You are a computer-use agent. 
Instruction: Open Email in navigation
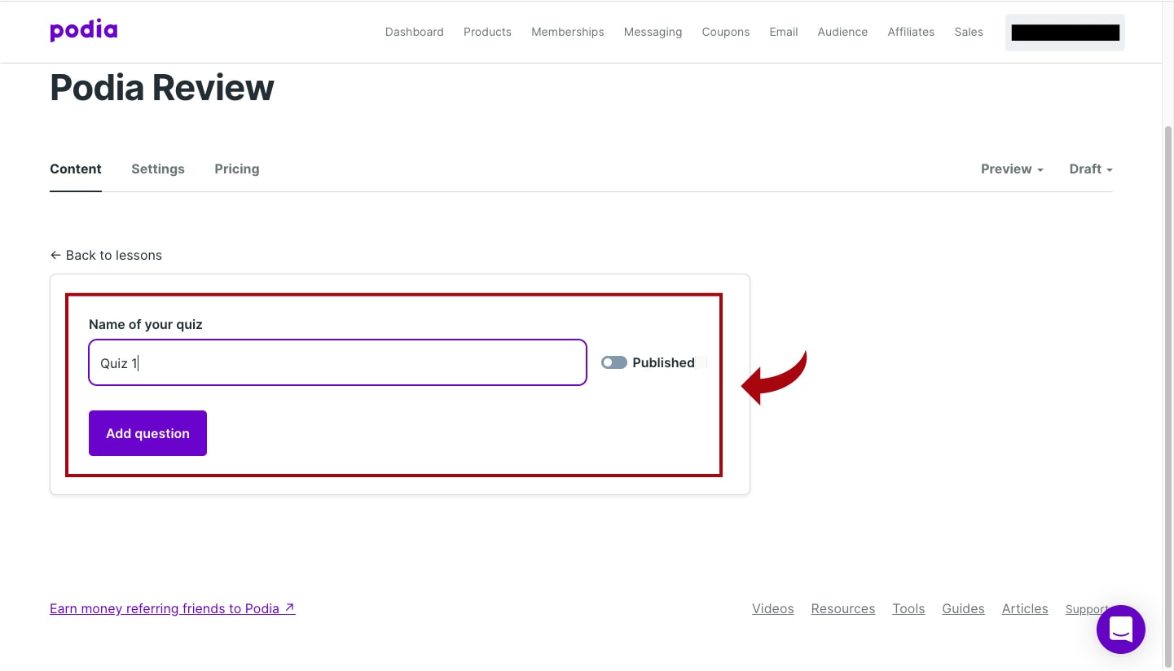coord(784,32)
